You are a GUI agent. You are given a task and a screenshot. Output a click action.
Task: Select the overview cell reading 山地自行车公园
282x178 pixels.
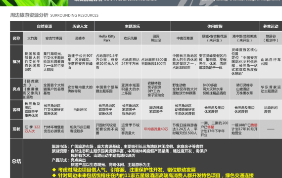click(x=271, y=61)
